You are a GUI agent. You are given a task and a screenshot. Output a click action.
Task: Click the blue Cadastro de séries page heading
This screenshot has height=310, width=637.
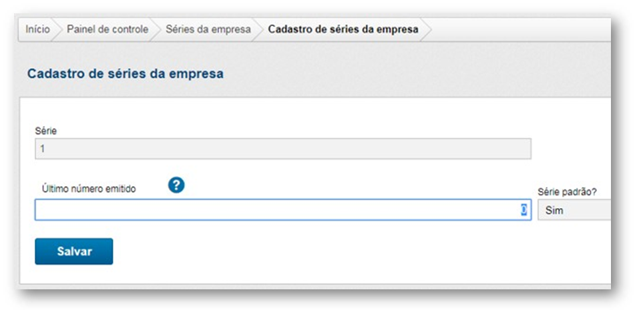(x=125, y=74)
